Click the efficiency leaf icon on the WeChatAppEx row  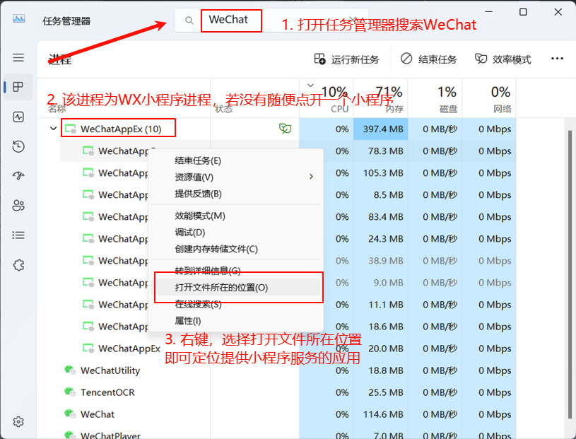pos(285,129)
